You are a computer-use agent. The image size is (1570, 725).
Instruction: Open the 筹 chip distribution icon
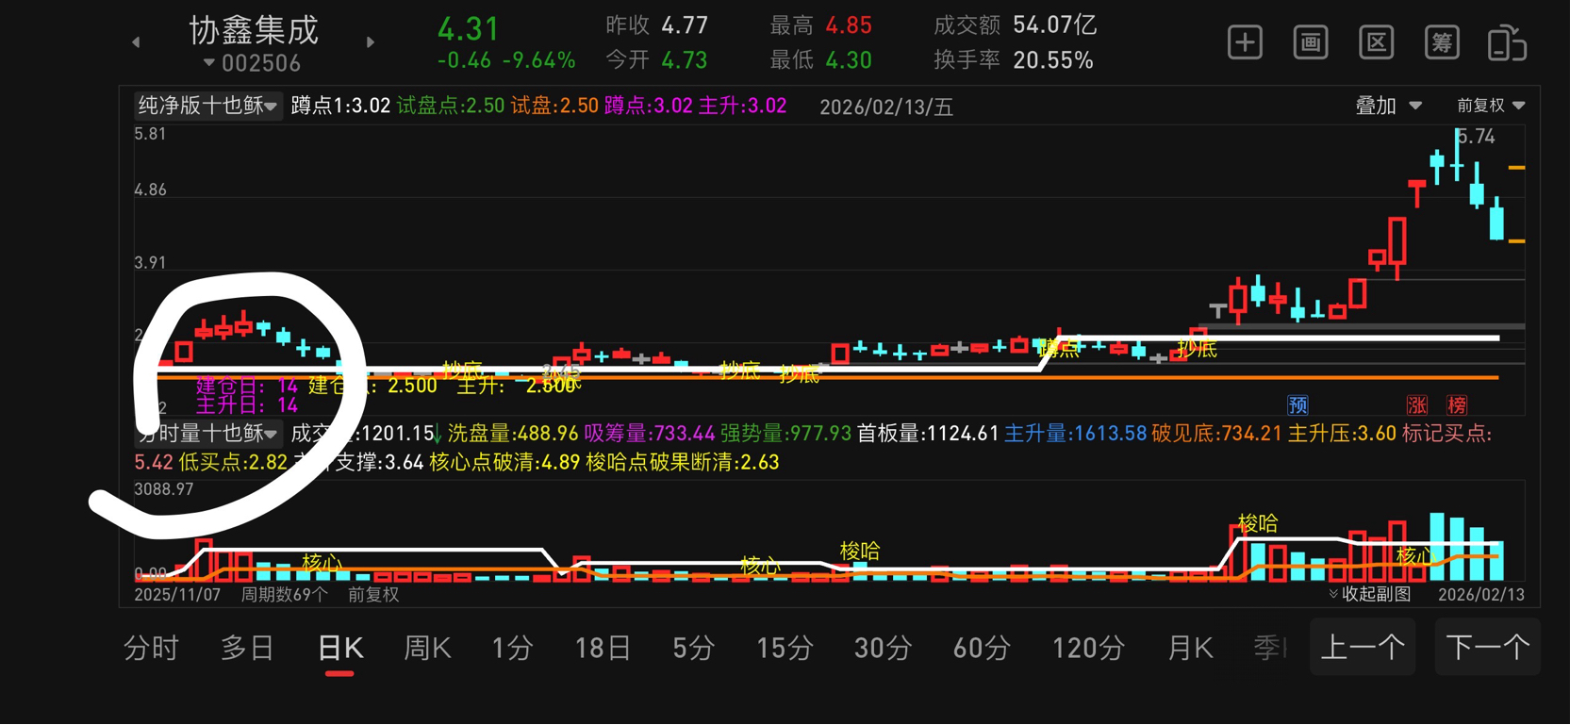point(1442,43)
